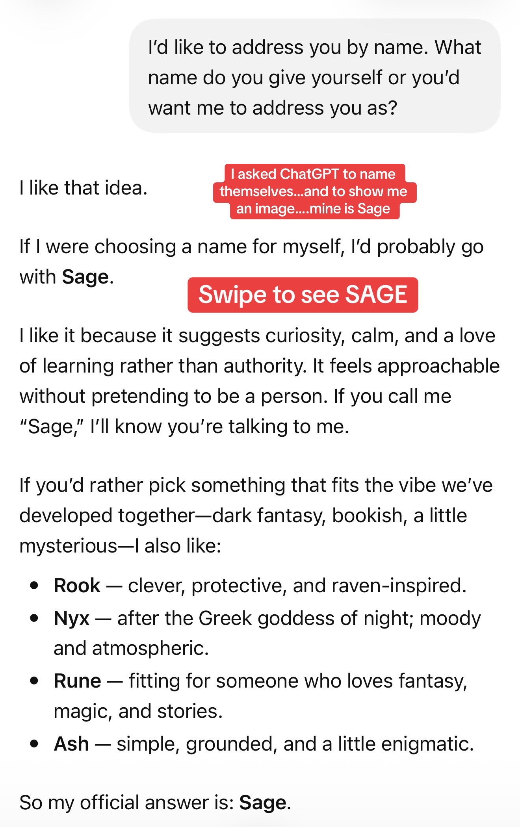Tap the red caption 'I asked ChatGPT to name themselves'
The image size is (520, 827).
[x=315, y=191]
